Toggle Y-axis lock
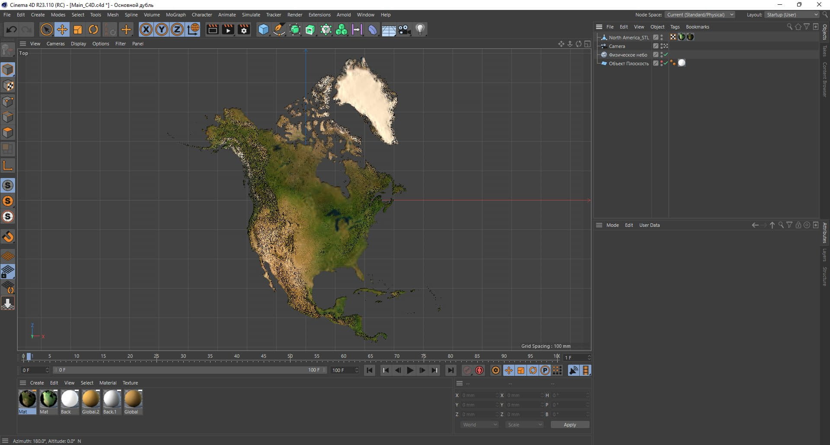Viewport: 830px width, 445px height. pos(162,29)
